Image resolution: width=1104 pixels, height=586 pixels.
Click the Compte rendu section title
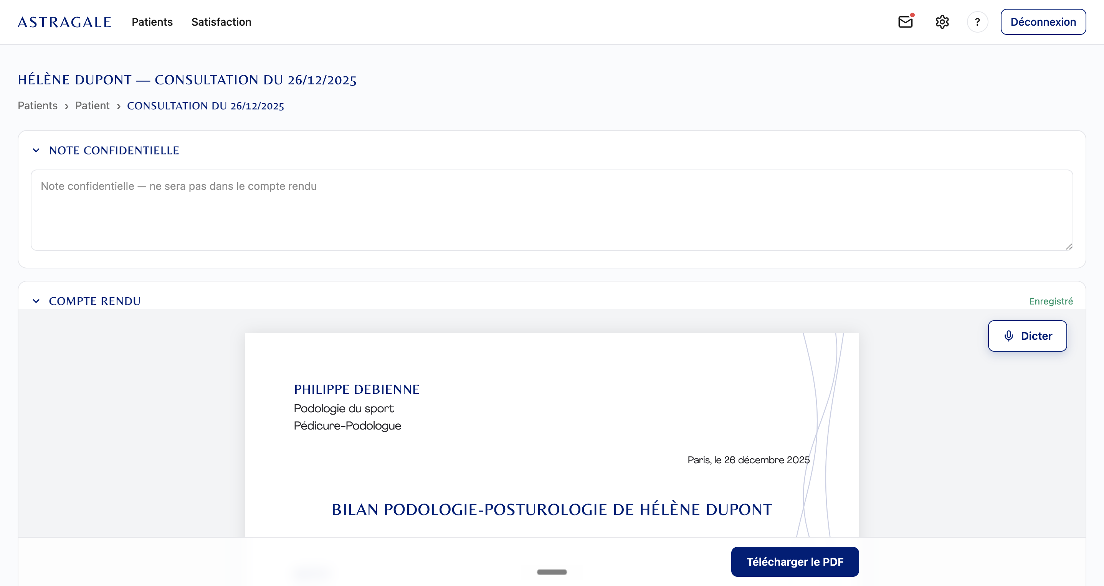95,301
